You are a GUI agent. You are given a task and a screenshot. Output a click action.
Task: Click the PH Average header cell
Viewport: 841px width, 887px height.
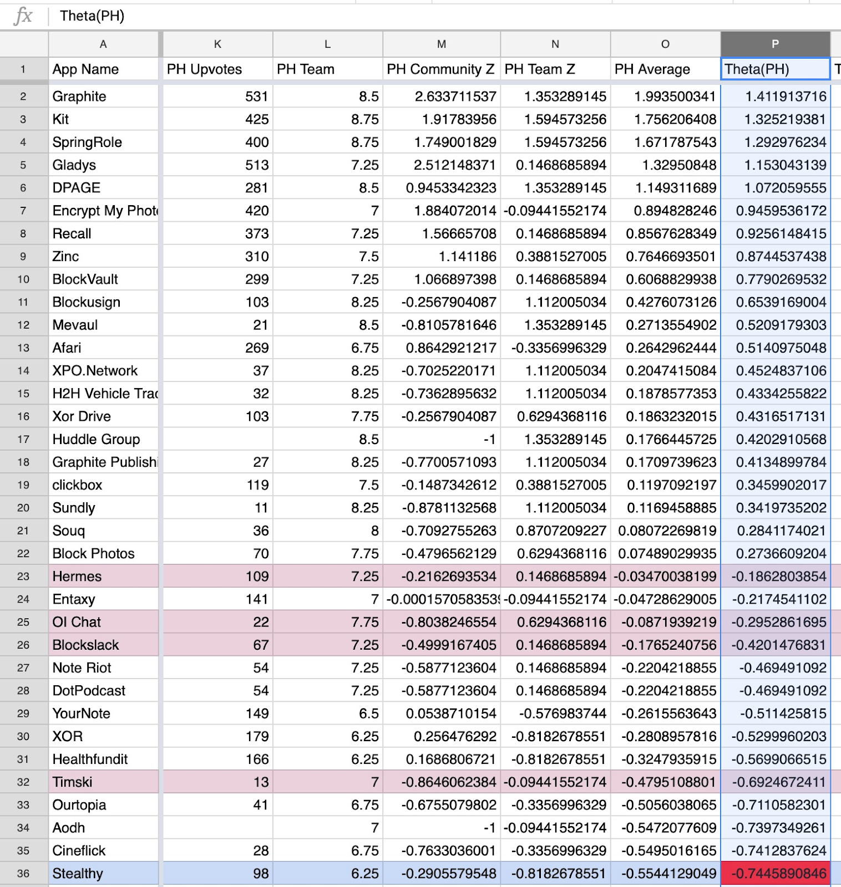(x=666, y=69)
